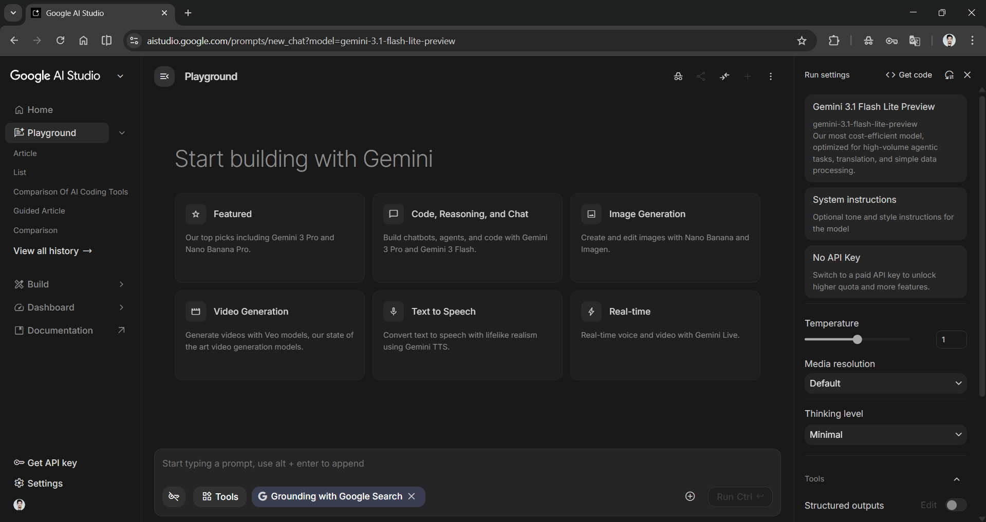
Task: Click the No API Key card
Action: [x=885, y=272]
